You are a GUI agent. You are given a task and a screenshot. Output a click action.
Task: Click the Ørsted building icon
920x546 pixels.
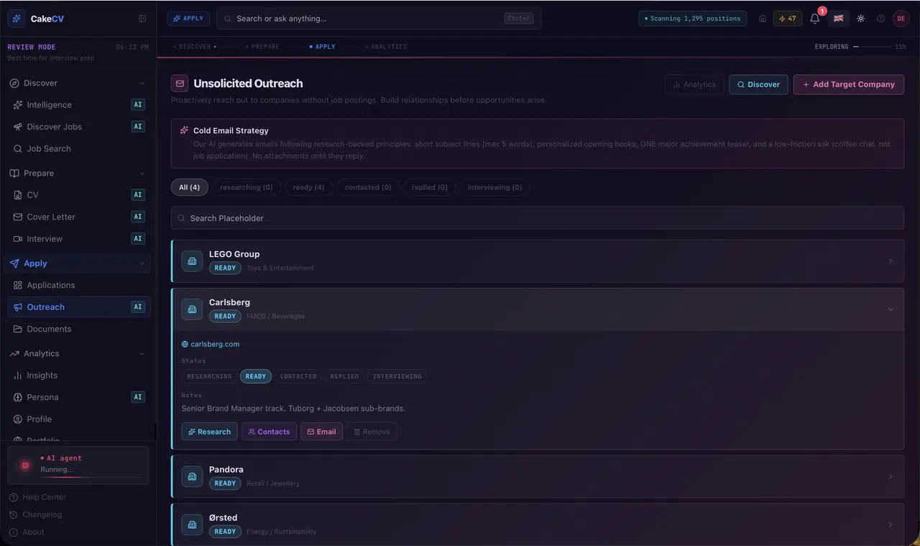192,524
